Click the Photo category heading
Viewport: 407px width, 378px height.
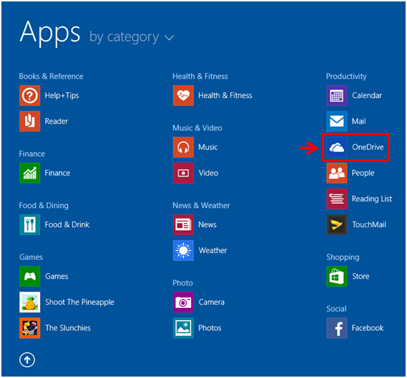click(182, 283)
